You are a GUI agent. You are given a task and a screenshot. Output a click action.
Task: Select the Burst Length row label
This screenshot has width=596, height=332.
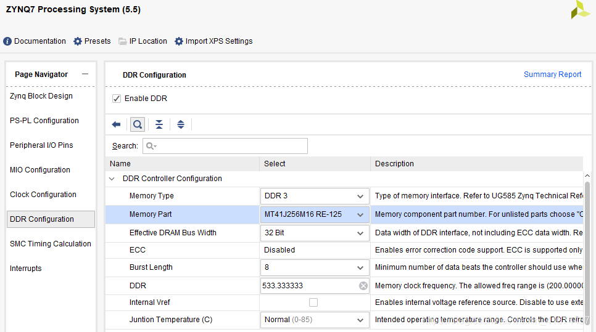(x=151, y=267)
